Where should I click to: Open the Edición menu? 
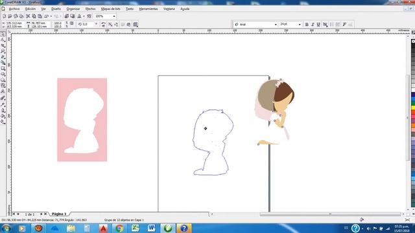30,8
